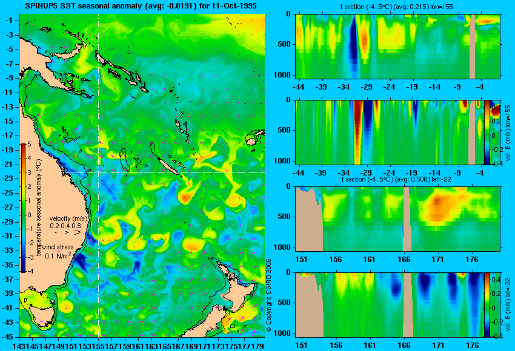This screenshot has height=351, width=515.
Task: Click the 'vel. E (m/s) lat=-22' vertical label
Action: [508, 305]
